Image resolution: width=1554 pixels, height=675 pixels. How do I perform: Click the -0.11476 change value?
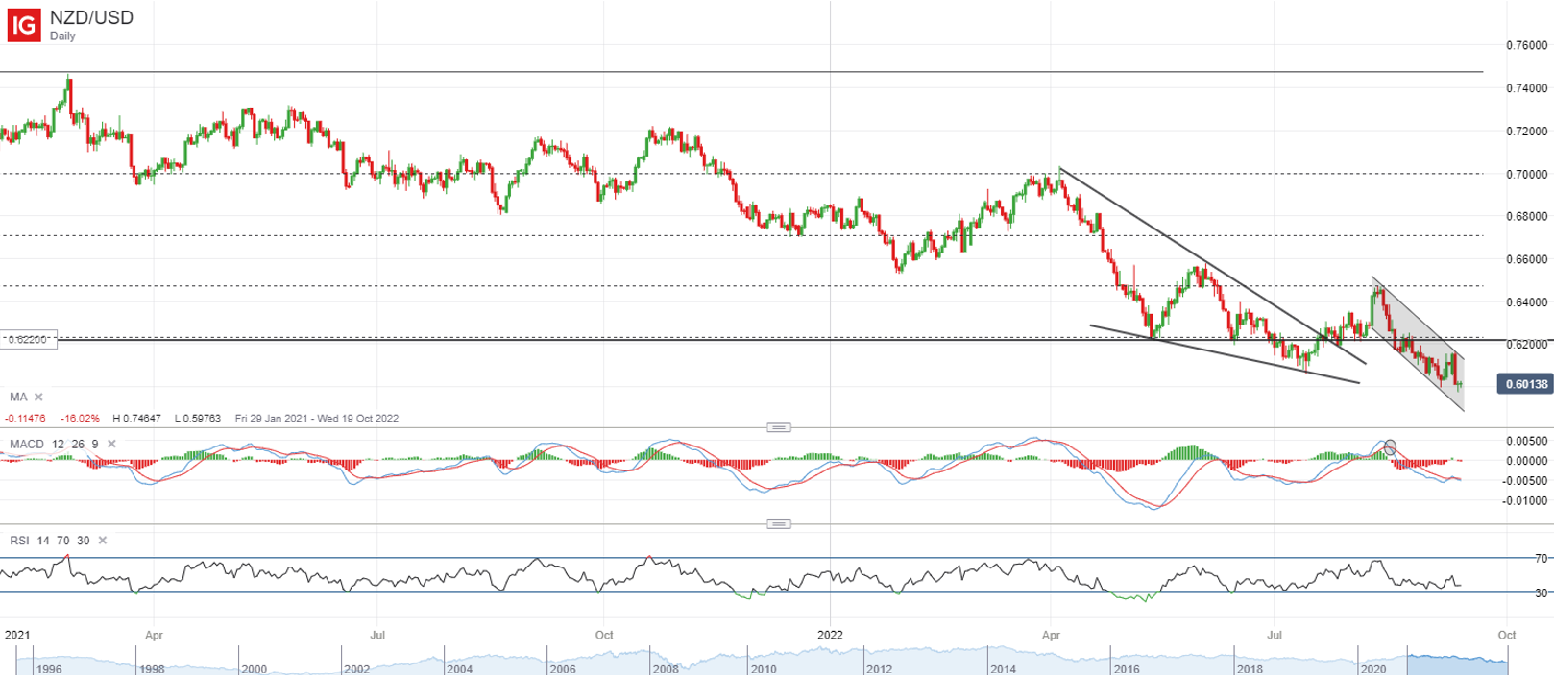pyautogui.click(x=25, y=419)
